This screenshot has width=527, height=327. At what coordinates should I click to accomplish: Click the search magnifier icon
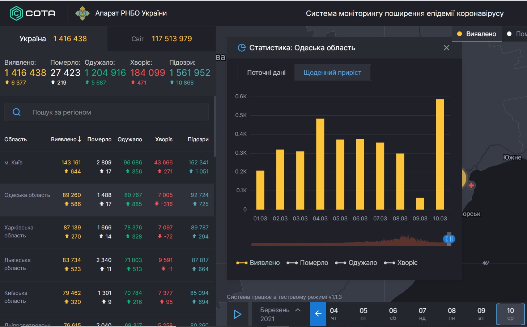(17, 112)
